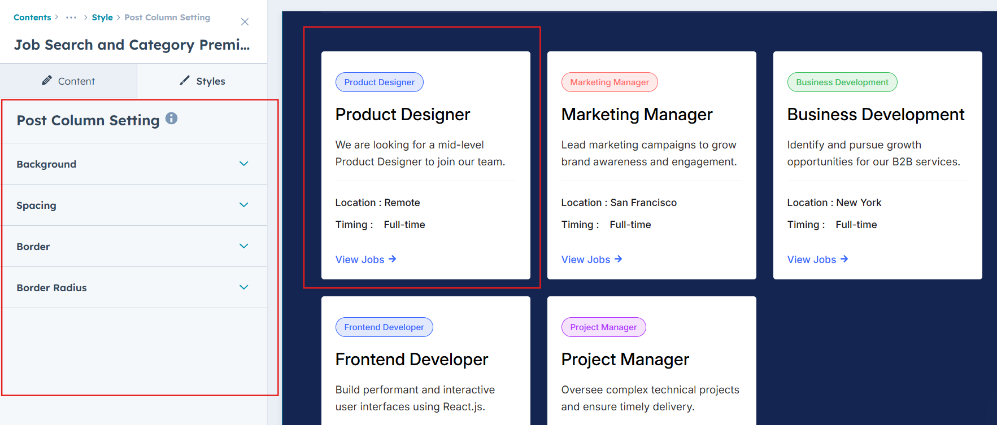Click the Marketing Manager category badge
The height and width of the screenshot is (425, 997).
click(x=609, y=82)
